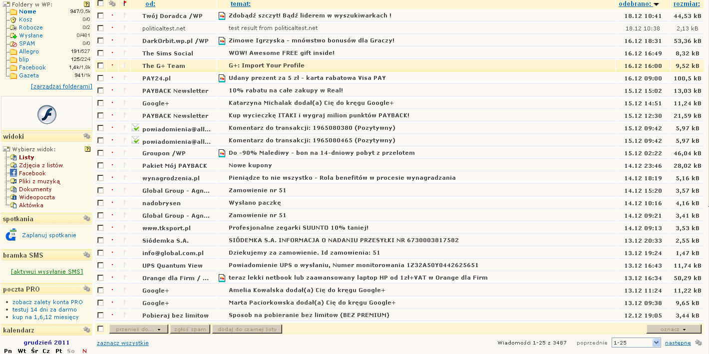Open the Robocze drafts folder icon

coord(13,27)
